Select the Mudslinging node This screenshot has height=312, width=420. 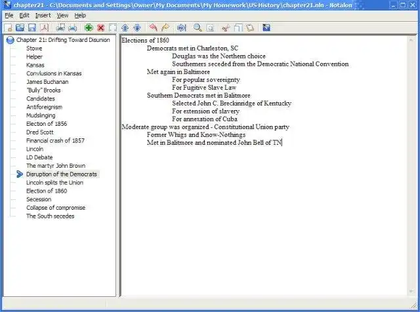(x=41, y=115)
